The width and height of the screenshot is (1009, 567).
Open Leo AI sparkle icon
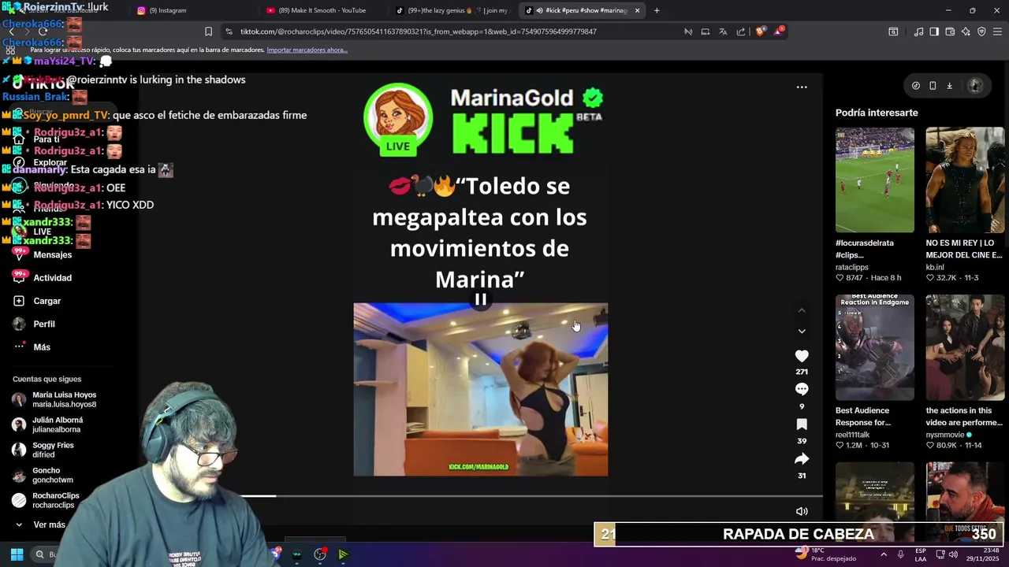point(966,31)
